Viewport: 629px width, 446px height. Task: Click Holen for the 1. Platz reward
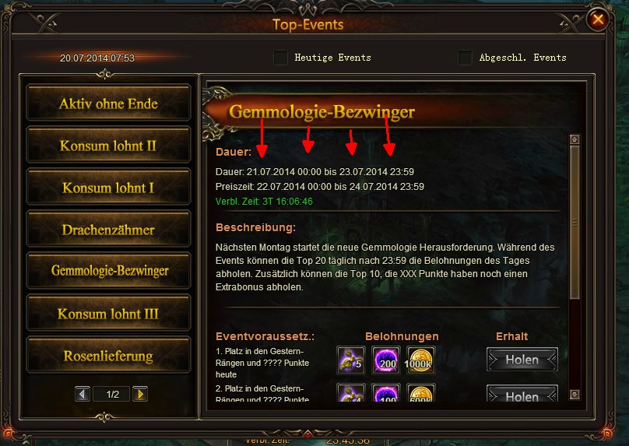point(522,360)
